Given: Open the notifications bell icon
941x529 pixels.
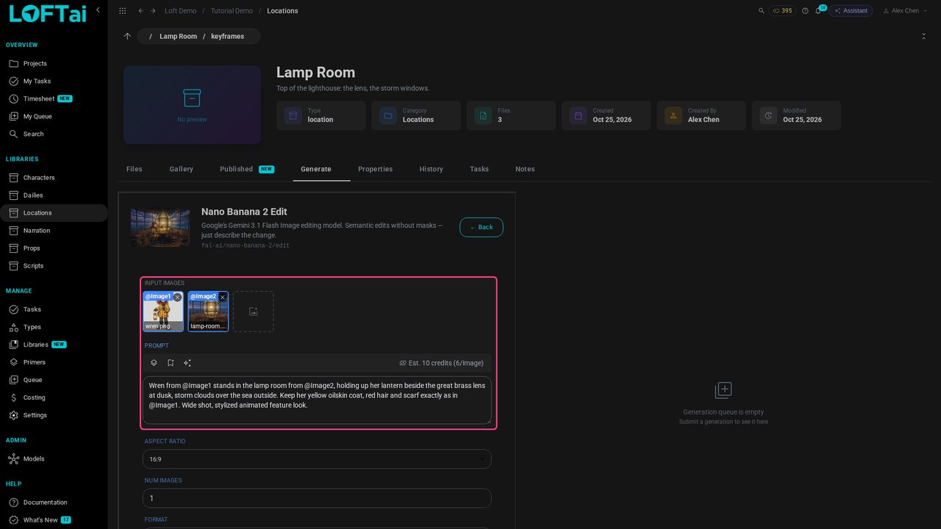Looking at the screenshot, I should pos(818,11).
